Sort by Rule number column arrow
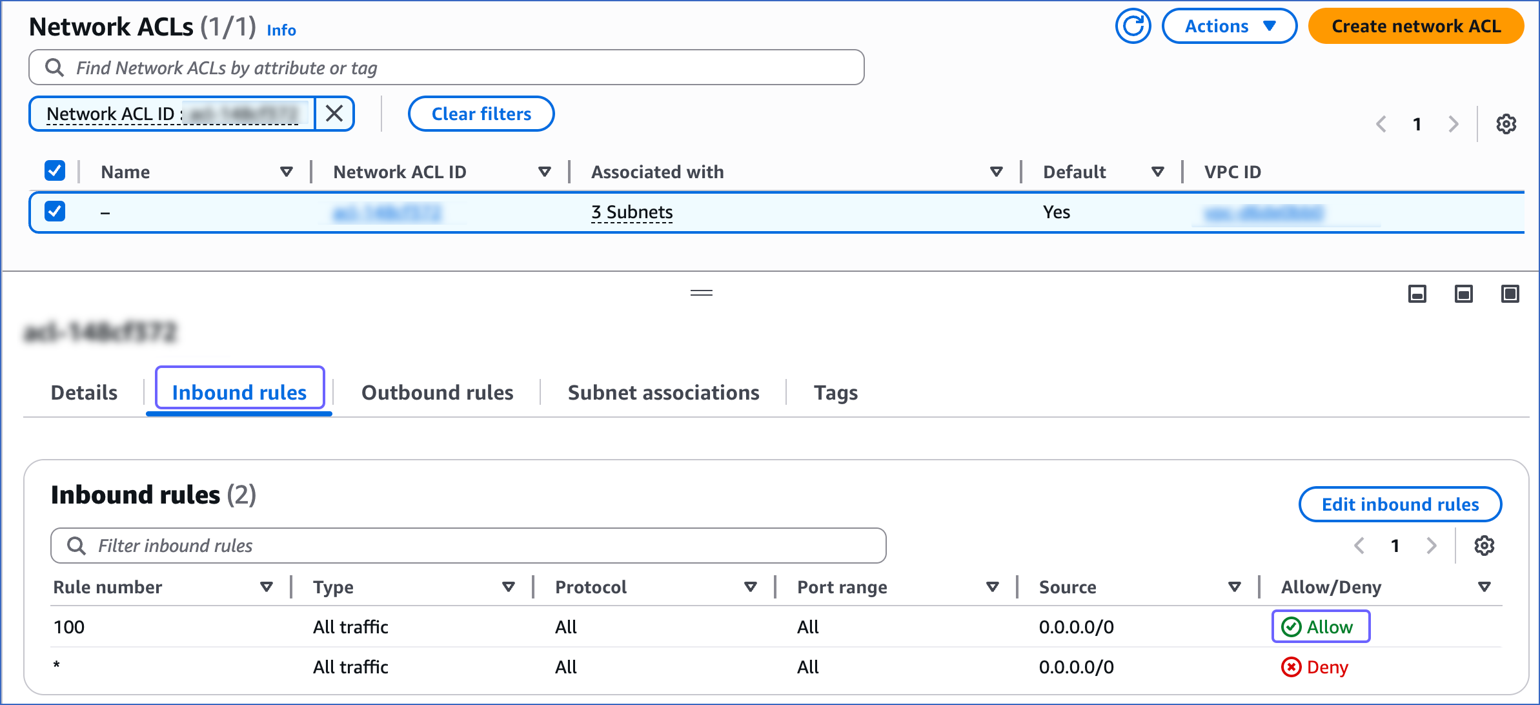The image size is (1540, 705). point(266,587)
